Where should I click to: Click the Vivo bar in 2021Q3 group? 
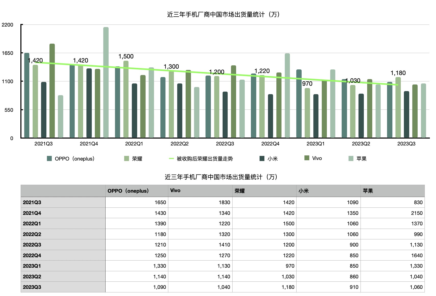tap(52, 91)
